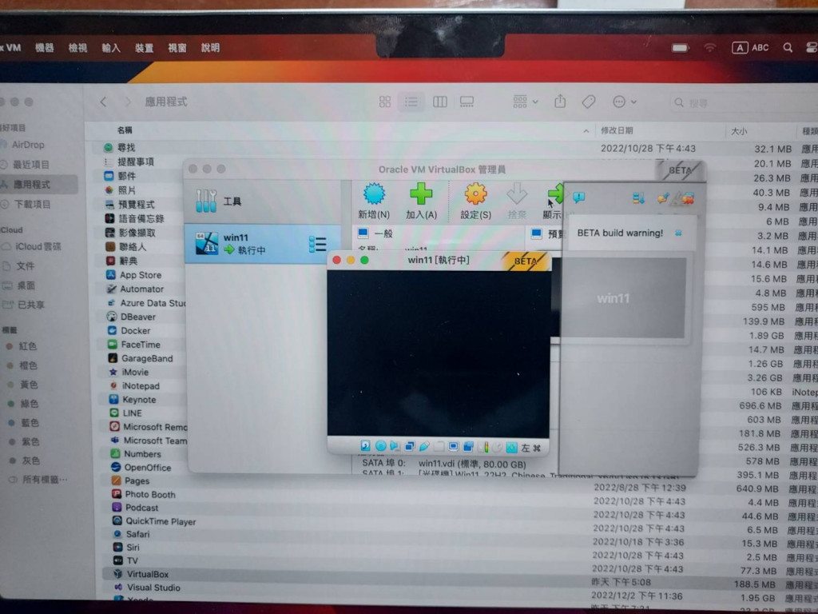Sort by 大小 column header
The image size is (818, 614).
point(738,131)
